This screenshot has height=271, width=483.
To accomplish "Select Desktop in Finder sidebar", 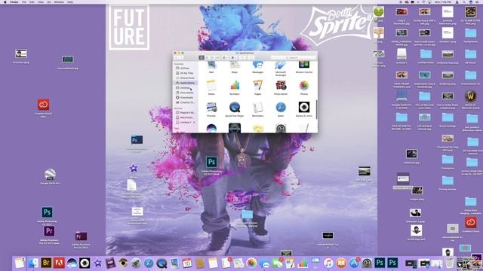I will 185,88.
